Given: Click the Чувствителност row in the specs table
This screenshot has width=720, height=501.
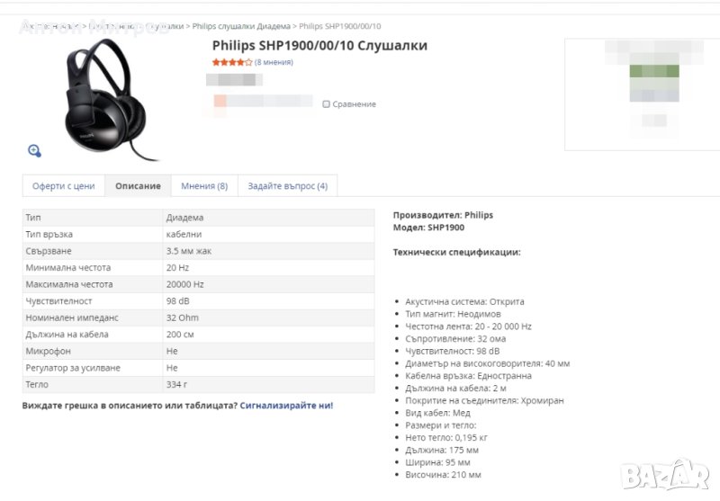Looking at the screenshot, I should (x=198, y=300).
